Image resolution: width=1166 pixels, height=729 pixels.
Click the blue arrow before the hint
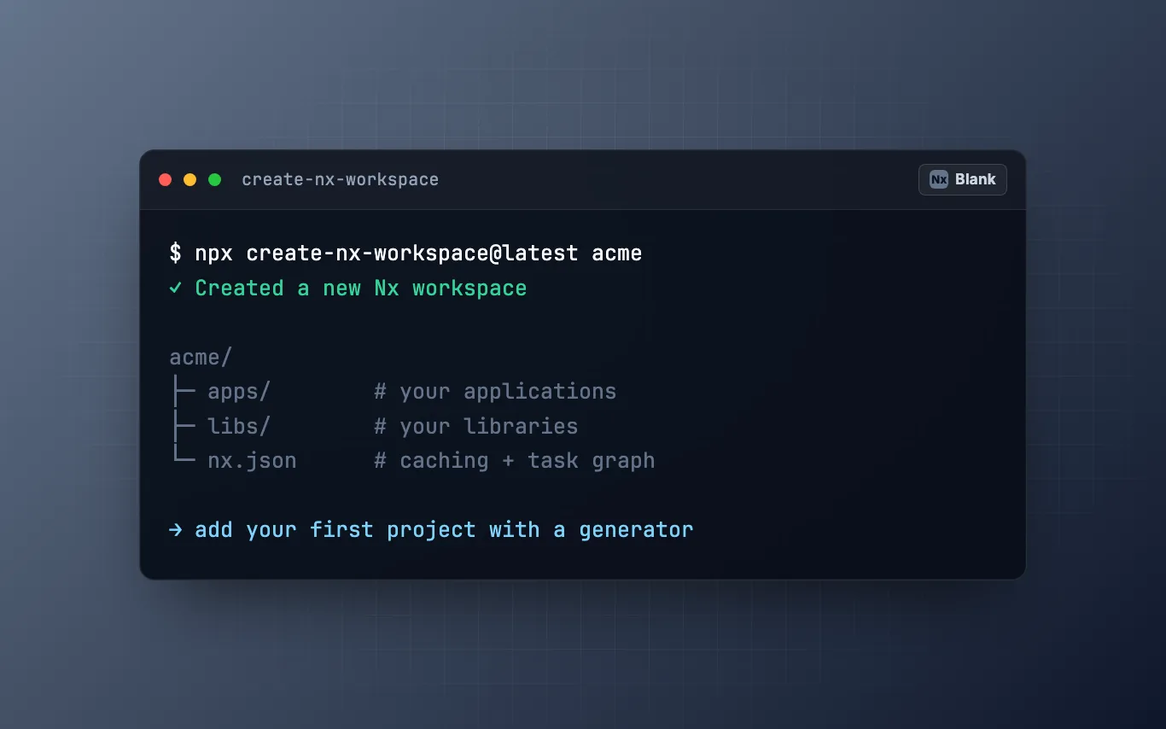175,530
